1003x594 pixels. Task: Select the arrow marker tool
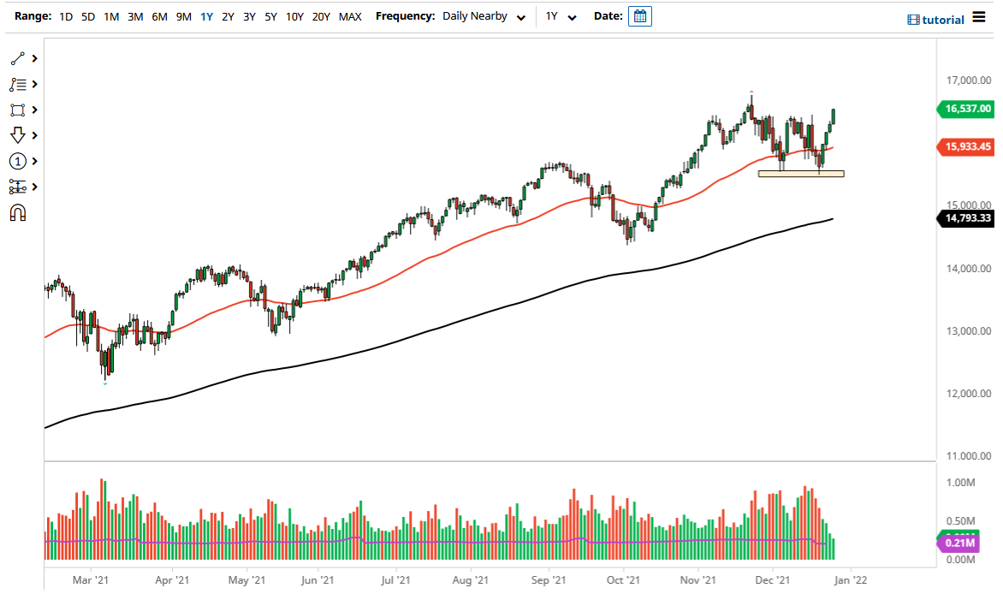pos(15,135)
